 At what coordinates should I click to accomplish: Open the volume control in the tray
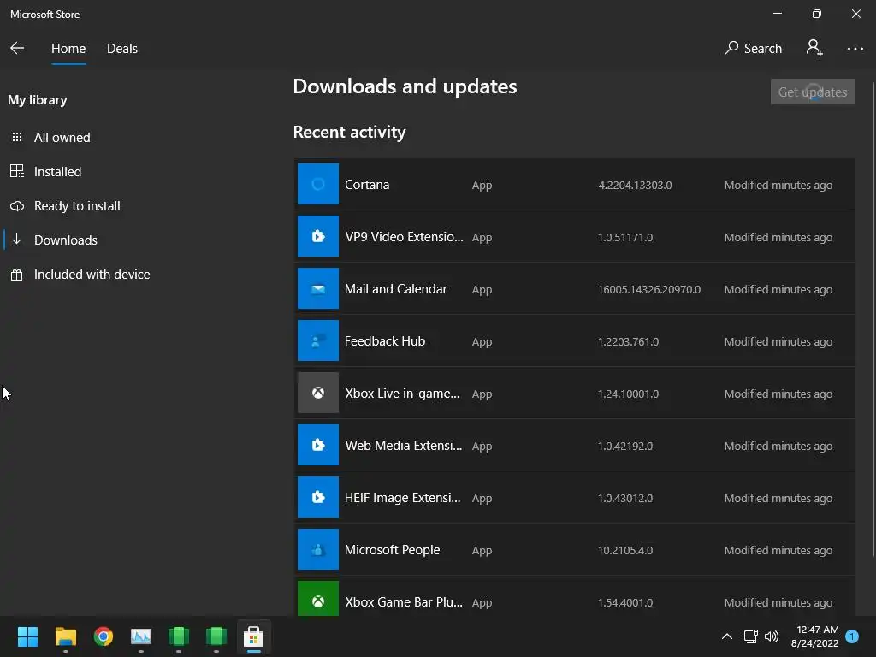772,636
